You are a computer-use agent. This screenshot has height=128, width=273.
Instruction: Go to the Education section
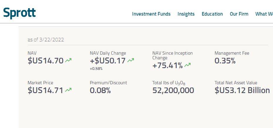(x=212, y=14)
